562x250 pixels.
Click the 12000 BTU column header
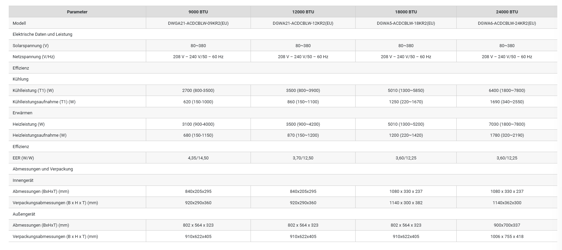tap(303, 12)
